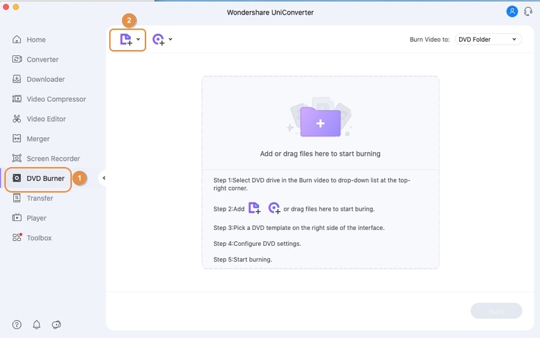This screenshot has height=338, width=540.
Task: Switch to the Downloader section
Action: coord(46,79)
